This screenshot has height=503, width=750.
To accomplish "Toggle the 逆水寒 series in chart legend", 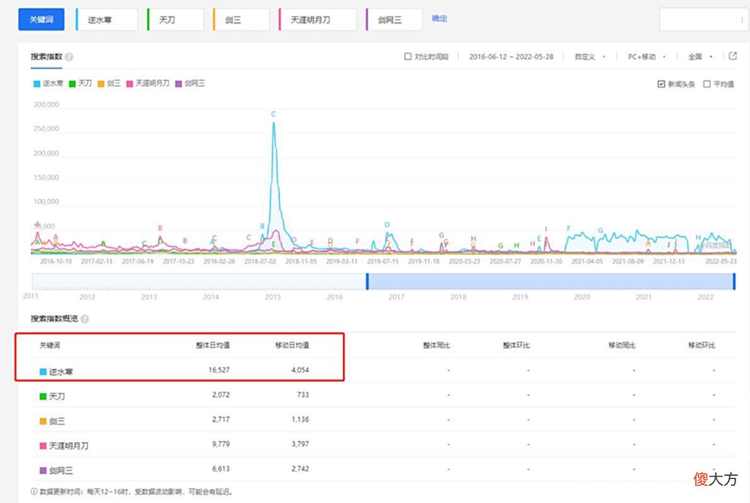I will coord(48,83).
